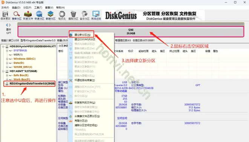Click the 系统迁移 system migration icon
Image resolution: width=249 pixels, height=142 pixels.
pos(96,15)
